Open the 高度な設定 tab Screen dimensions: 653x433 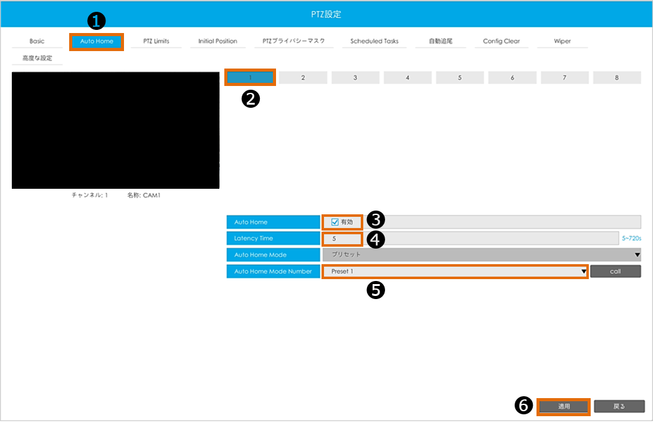click(x=37, y=59)
